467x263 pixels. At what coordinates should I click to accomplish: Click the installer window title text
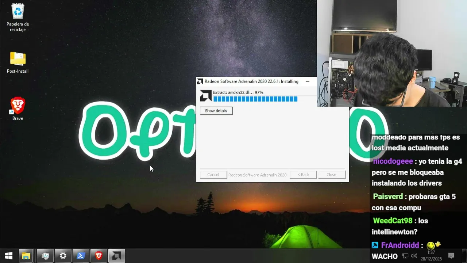251,81
